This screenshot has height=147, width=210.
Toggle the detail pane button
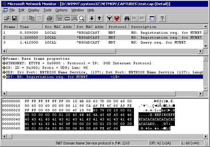tap(67, 18)
